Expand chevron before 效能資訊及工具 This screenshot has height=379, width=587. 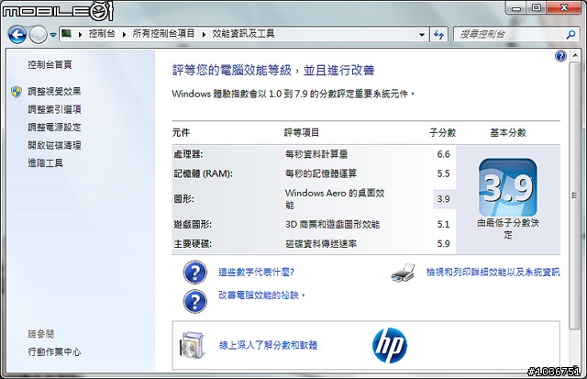tap(204, 35)
